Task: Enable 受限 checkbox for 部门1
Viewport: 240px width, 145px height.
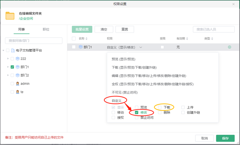Action: pyautogui.click(x=162, y=47)
